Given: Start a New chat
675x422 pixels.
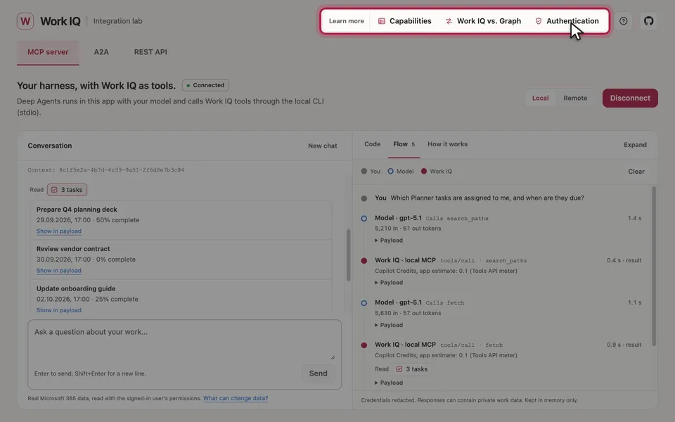Looking at the screenshot, I should pos(323,146).
